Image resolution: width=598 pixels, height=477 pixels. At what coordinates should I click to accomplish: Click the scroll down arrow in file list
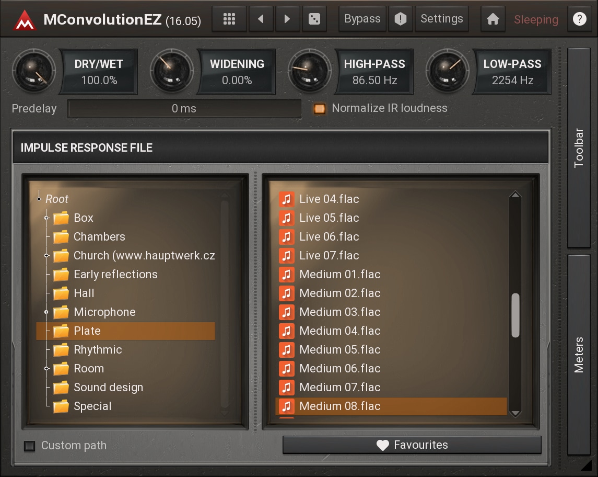[x=515, y=413]
